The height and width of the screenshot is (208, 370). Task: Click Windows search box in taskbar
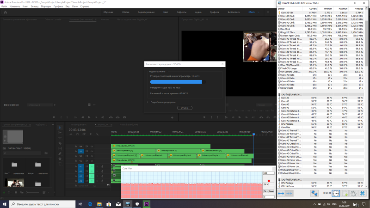(43, 204)
